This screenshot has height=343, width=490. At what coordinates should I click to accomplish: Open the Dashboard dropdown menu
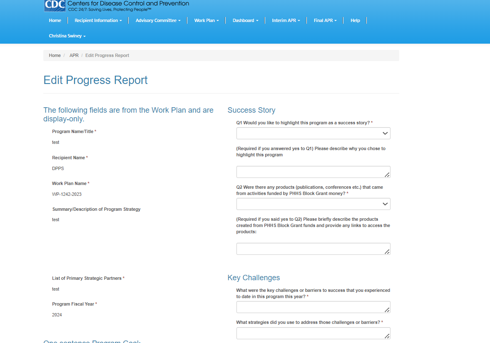click(246, 20)
